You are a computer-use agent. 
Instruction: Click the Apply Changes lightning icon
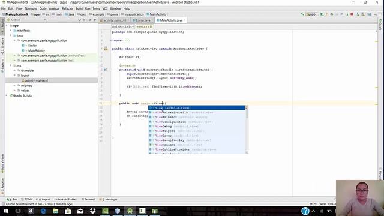tap(326, 14)
